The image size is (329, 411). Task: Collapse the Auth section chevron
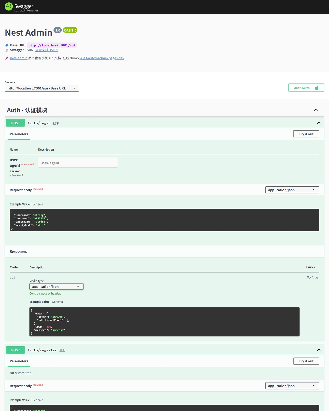click(316, 110)
